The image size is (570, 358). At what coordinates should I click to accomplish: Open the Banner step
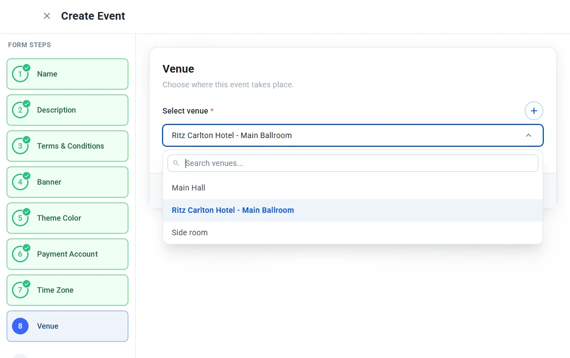(67, 182)
